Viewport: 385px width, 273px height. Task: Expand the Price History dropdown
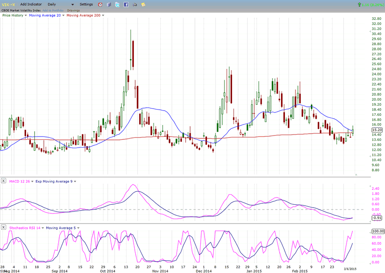tap(26, 15)
